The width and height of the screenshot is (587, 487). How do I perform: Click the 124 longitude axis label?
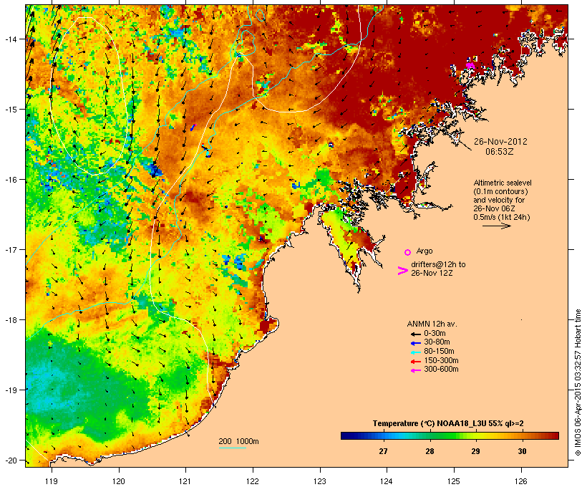pos(387,481)
